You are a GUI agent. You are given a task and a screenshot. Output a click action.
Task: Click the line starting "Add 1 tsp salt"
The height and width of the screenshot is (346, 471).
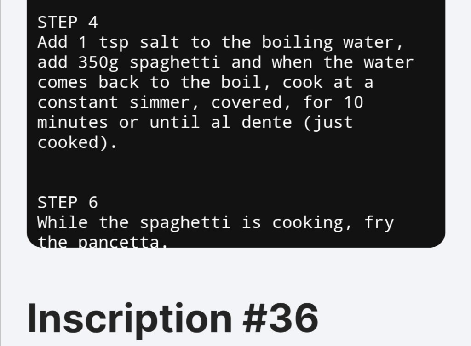[221, 42]
